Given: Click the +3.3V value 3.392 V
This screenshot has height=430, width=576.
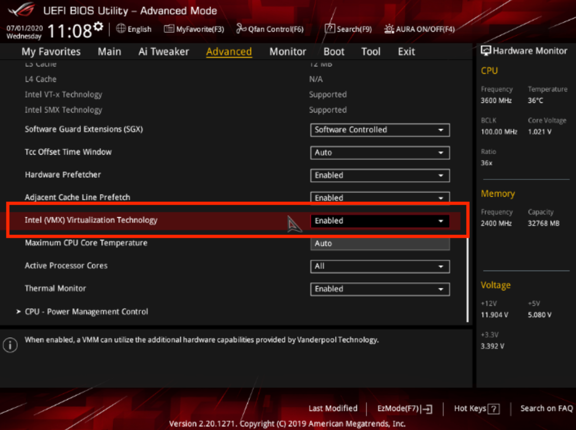Looking at the screenshot, I should tap(492, 346).
